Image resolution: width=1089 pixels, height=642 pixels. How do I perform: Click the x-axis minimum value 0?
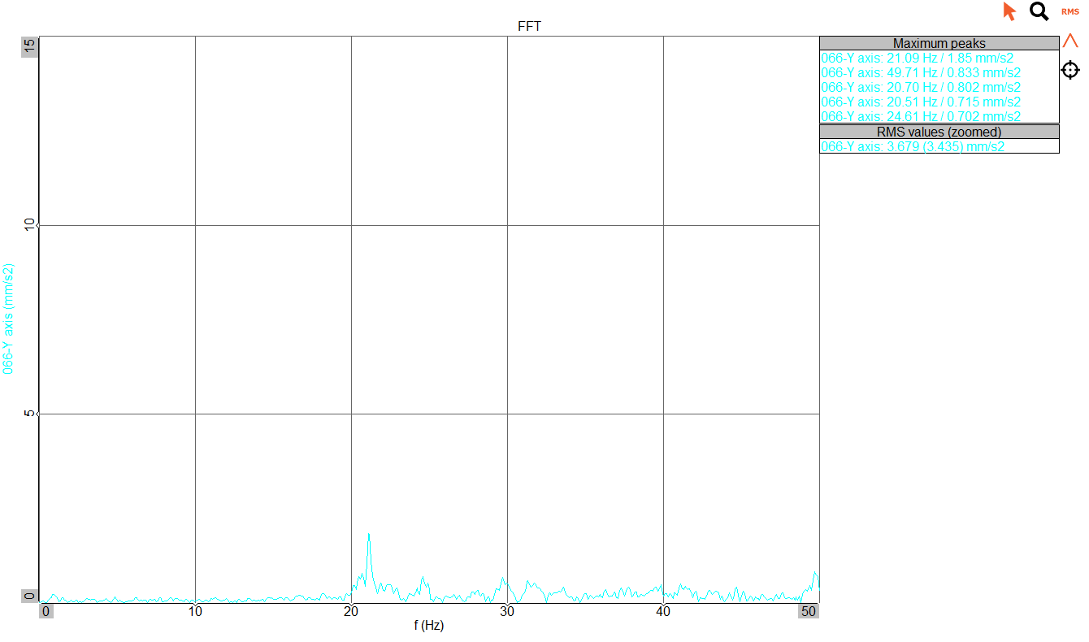46,611
